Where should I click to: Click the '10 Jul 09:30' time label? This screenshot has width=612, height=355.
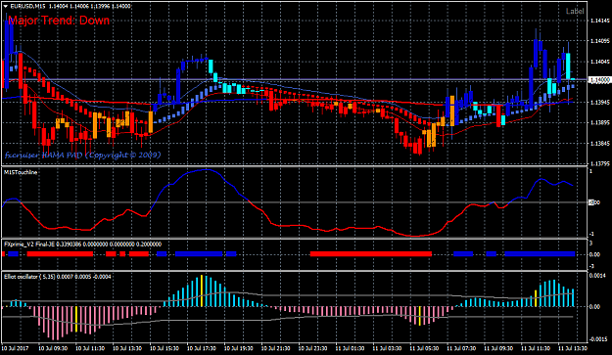(52, 348)
